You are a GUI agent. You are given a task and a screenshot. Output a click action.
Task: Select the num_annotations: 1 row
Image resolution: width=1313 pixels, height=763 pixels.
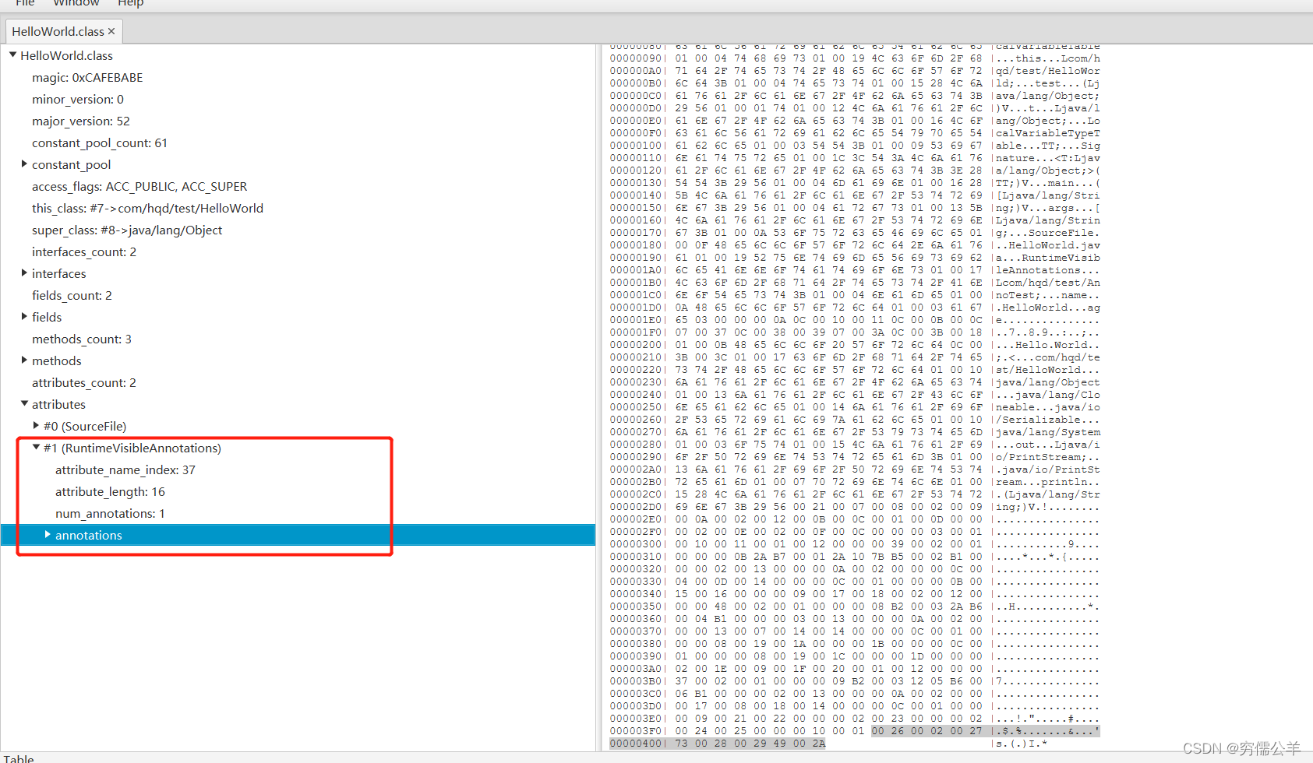pyautogui.click(x=110, y=514)
